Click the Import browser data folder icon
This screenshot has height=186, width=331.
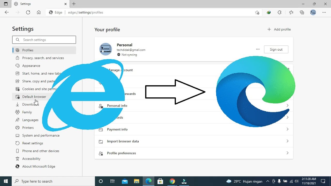coord(101,141)
